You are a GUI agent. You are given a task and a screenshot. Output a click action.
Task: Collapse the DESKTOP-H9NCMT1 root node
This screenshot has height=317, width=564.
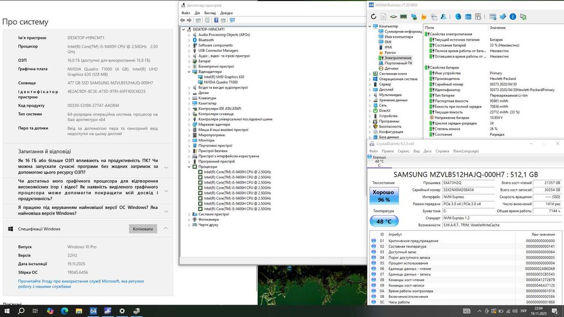pyautogui.click(x=184, y=29)
